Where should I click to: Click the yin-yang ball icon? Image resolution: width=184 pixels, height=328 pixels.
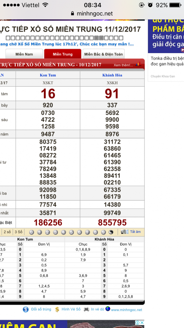pos(111,232)
